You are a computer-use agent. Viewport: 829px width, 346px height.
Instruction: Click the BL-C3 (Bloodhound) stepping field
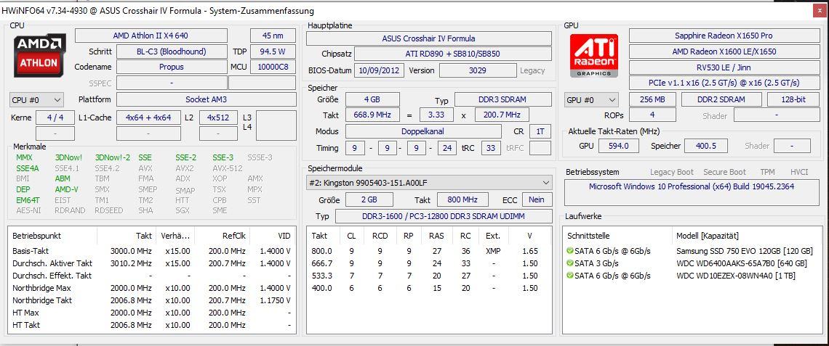172,52
